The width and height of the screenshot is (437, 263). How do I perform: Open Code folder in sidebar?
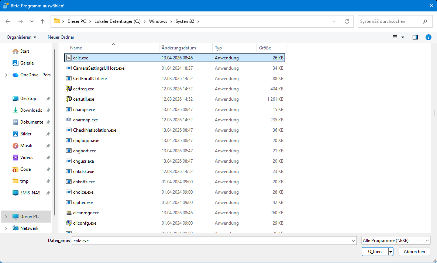tap(25, 169)
